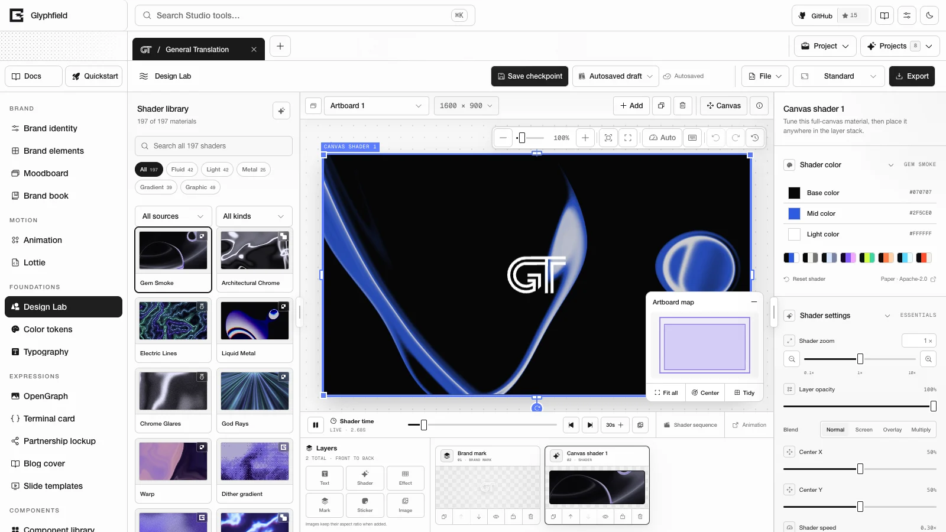The height and width of the screenshot is (532, 946).
Task: Export the design
Action: (912, 76)
